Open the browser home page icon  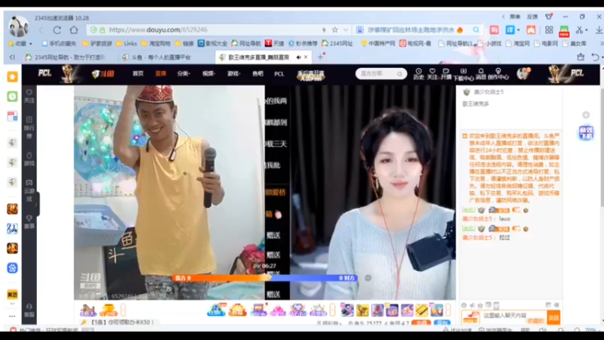(73, 29)
